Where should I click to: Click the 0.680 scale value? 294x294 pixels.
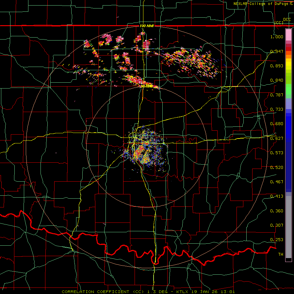pos(277,124)
